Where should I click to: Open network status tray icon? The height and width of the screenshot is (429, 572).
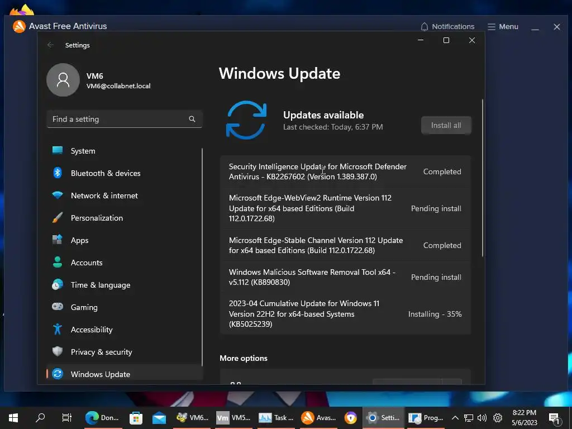point(469,418)
